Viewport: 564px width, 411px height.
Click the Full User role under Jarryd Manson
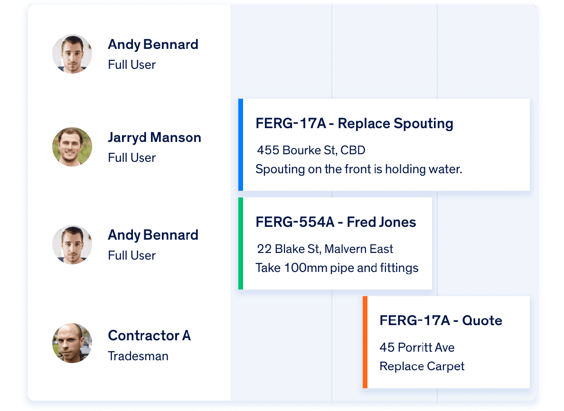pyautogui.click(x=132, y=158)
